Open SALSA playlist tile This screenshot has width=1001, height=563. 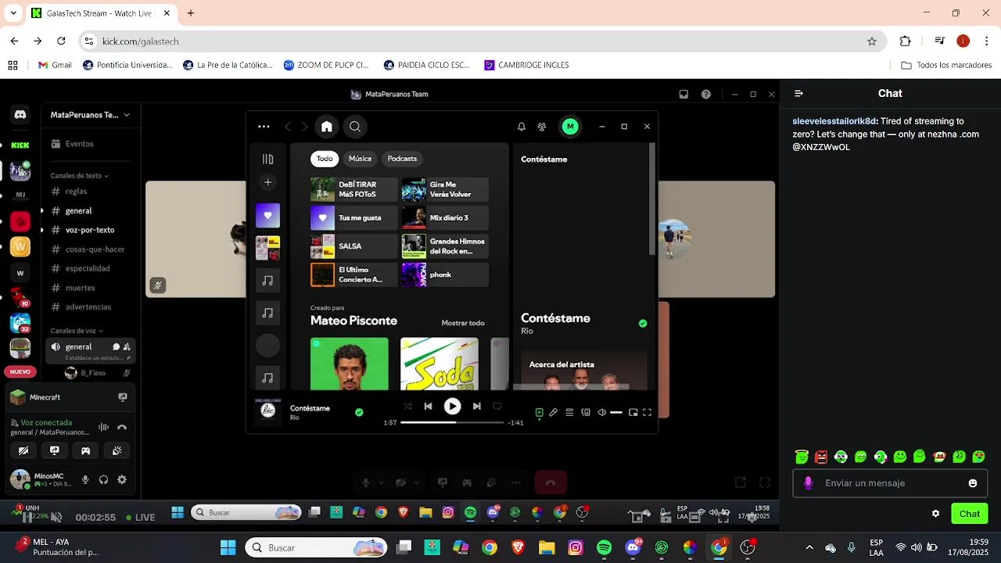pyautogui.click(x=354, y=246)
